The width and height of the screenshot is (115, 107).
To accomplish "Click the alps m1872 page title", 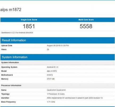I will (x=11, y=10).
